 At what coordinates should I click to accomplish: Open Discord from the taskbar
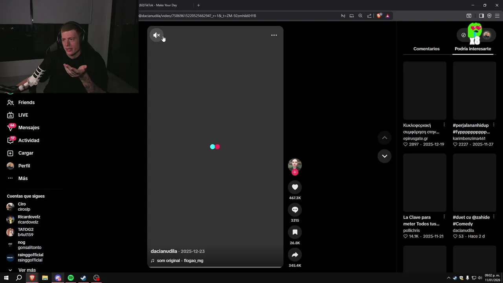[58, 278]
